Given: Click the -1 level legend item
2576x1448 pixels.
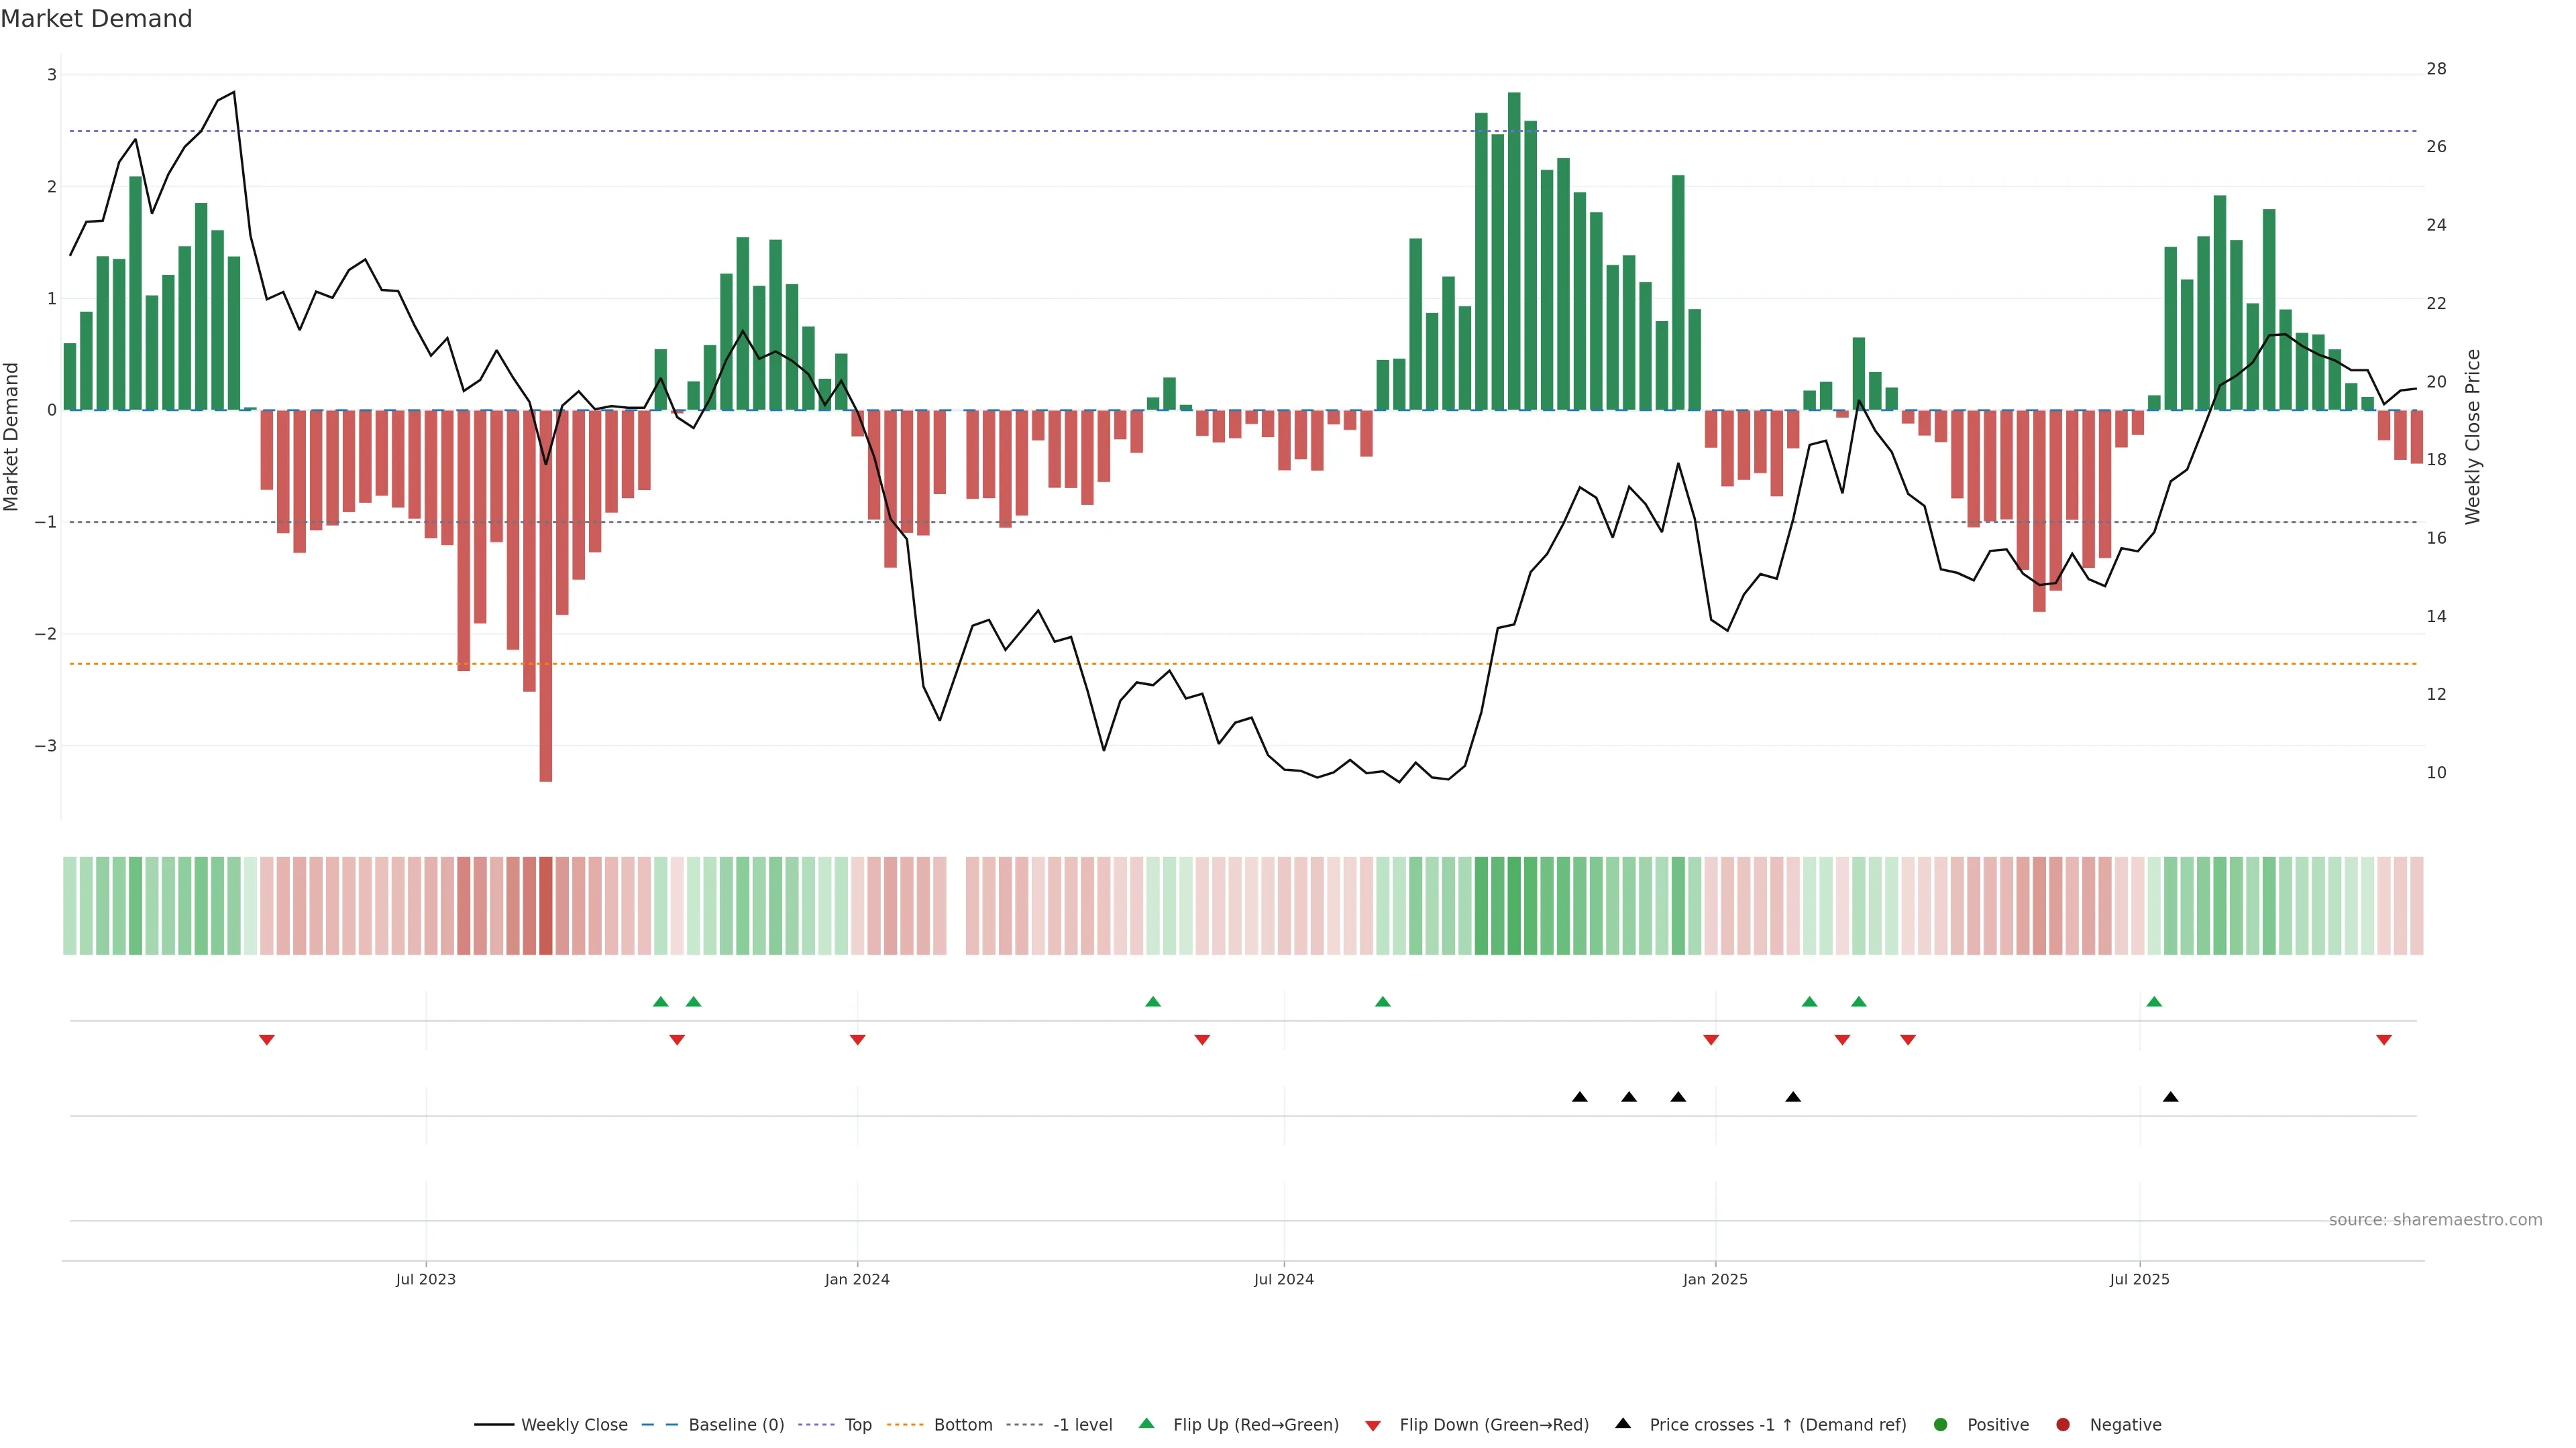Looking at the screenshot, I should coord(1082,1424).
